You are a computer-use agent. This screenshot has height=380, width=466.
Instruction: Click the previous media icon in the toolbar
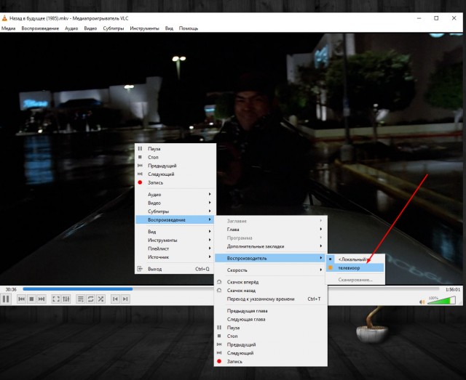coord(21,299)
